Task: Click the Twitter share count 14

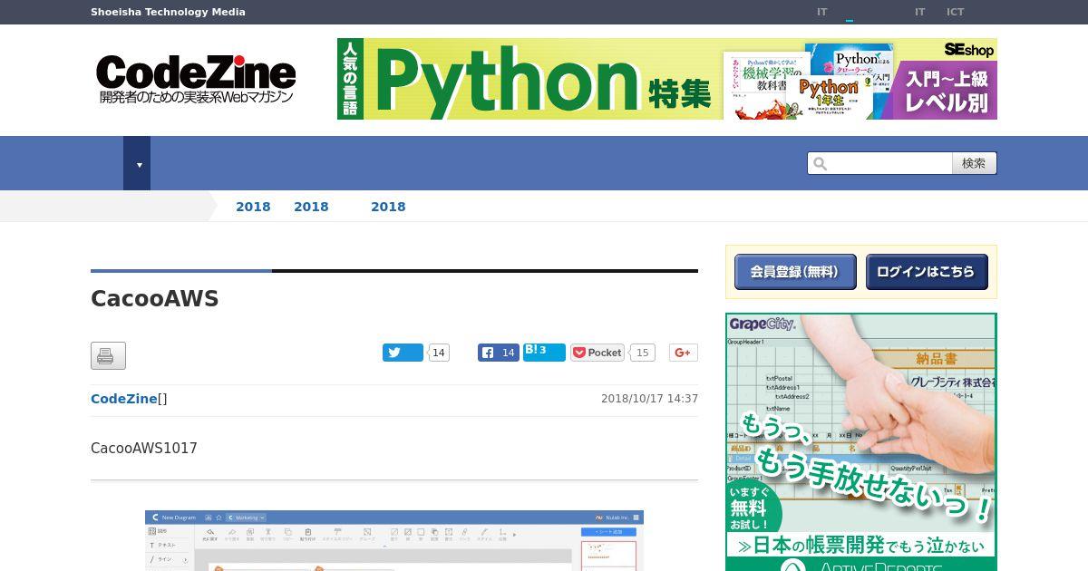Action: (439, 353)
